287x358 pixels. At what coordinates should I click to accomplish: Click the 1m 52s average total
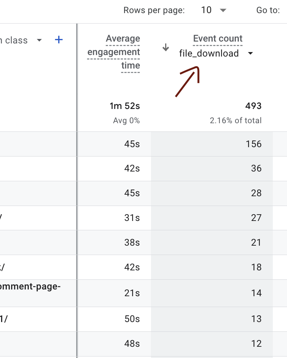pos(124,106)
